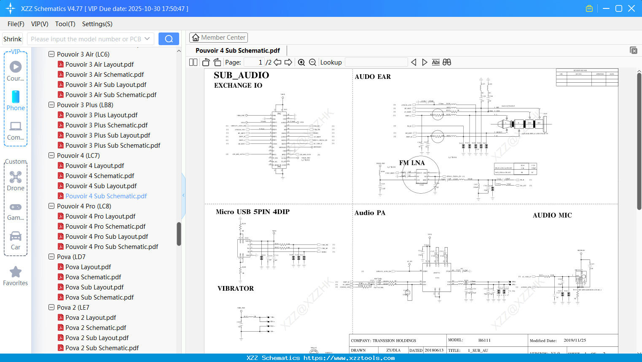Open the binoculars search tool

446,62
